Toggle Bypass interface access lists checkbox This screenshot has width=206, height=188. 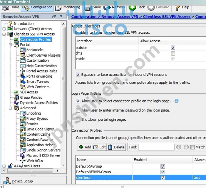pos(78,75)
